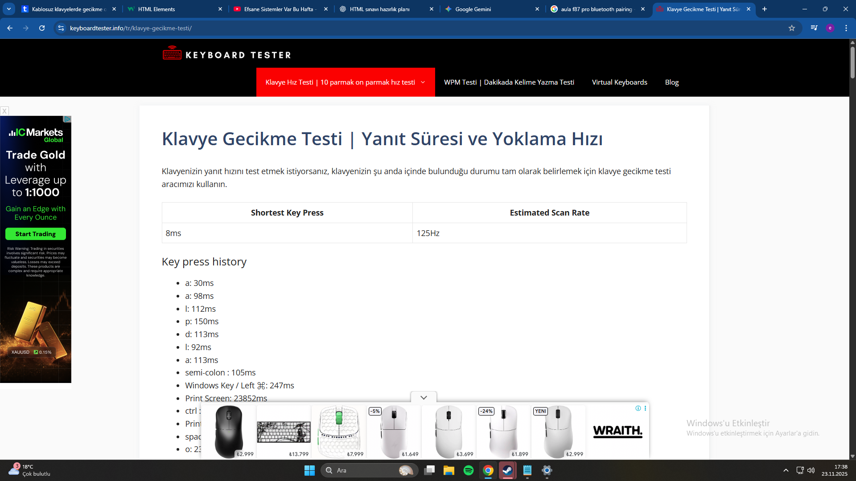Close the HTML Elements tab

pyautogui.click(x=220, y=9)
